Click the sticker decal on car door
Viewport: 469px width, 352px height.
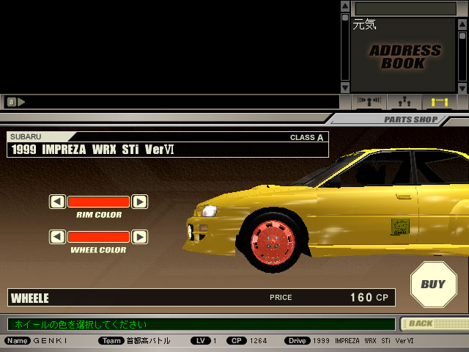tap(399, 226)
